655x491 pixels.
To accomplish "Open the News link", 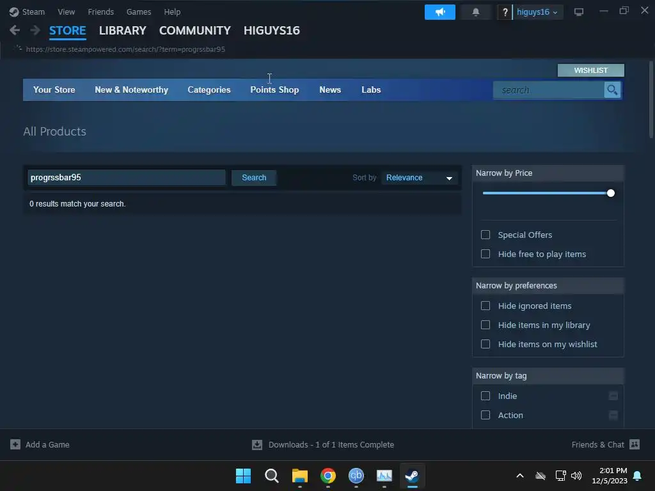I will (x=330, y=90).
